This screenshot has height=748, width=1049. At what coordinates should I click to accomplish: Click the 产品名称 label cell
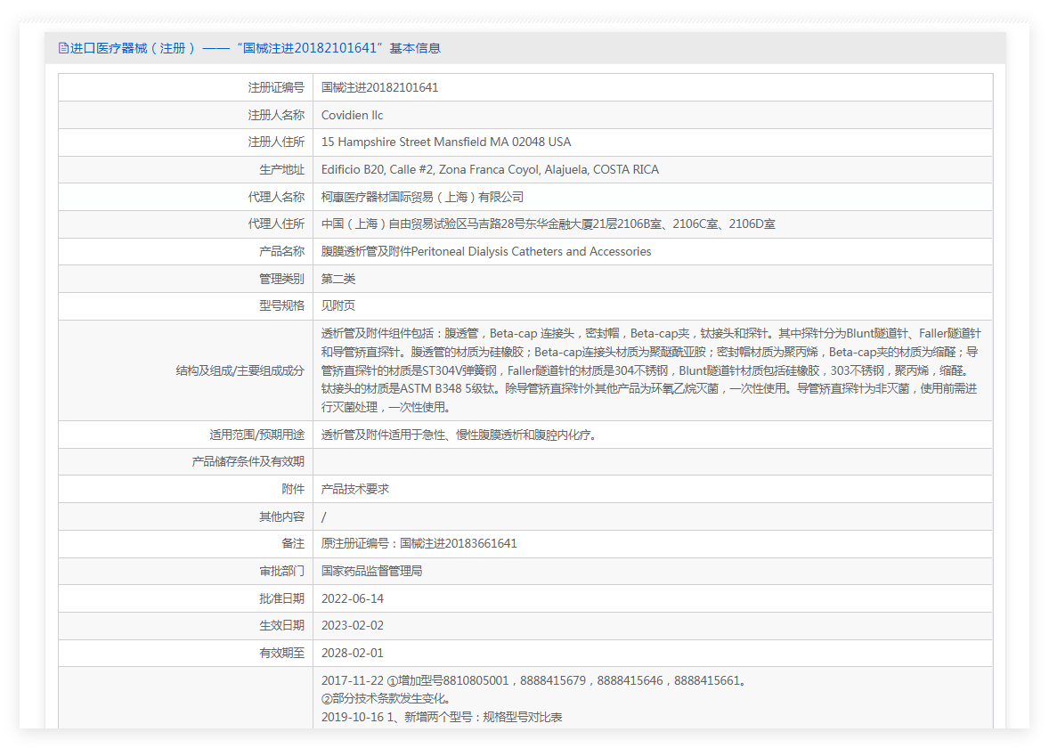(186, 252)
